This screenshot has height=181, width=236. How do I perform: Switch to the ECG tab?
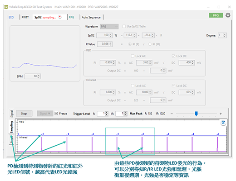[11, 17]
